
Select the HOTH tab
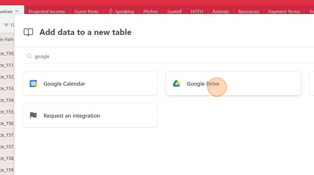click(x=197, y=12)
